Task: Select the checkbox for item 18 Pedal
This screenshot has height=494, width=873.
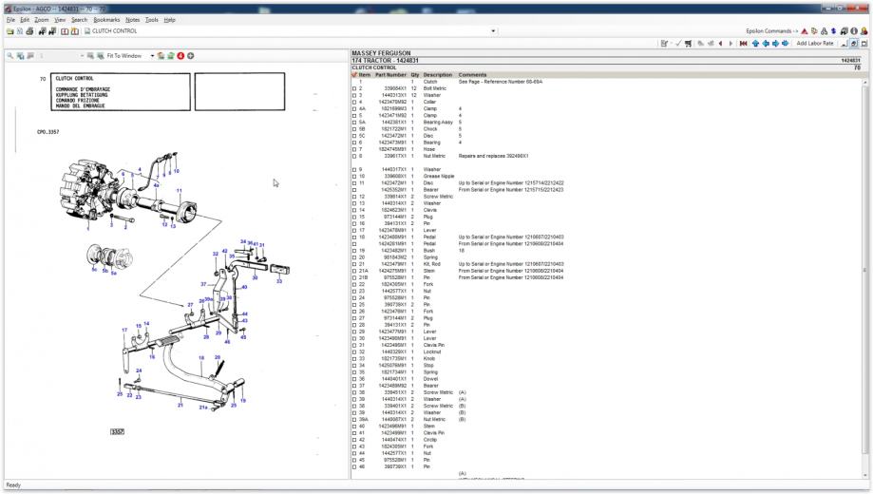Action: (354, 237)
